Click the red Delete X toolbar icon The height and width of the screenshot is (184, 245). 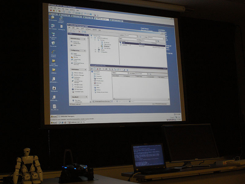tap(79, 32)
